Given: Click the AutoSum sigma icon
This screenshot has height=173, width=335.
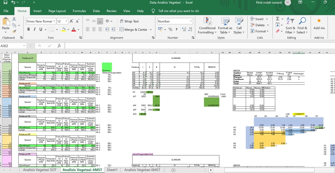Looking at the screenshot, I should tap(277, 19).
